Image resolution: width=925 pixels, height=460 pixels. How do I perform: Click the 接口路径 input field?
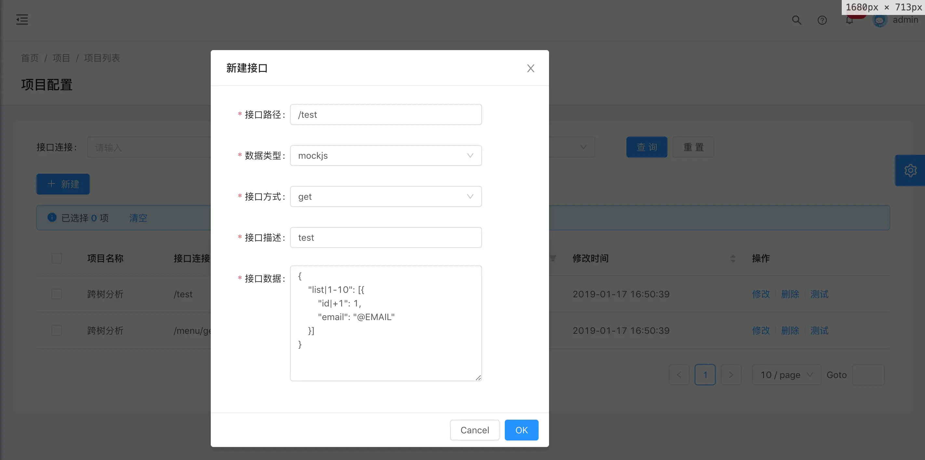386,115
